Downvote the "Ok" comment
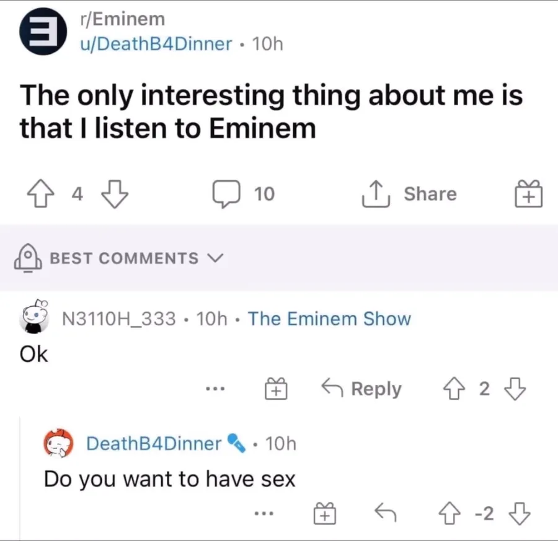 [515, 389]
